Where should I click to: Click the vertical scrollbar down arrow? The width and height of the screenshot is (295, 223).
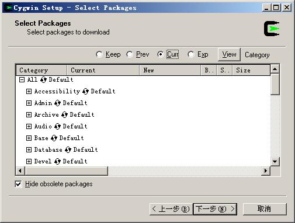point(275,162)
